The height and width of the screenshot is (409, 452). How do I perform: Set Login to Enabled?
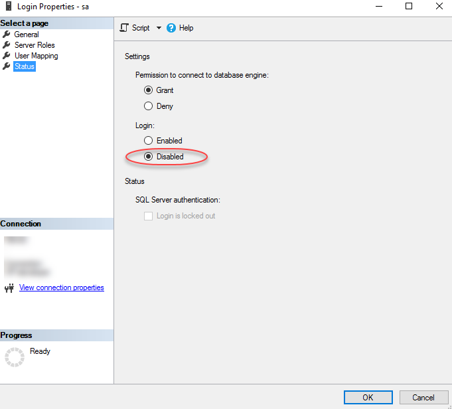[148, 141]
